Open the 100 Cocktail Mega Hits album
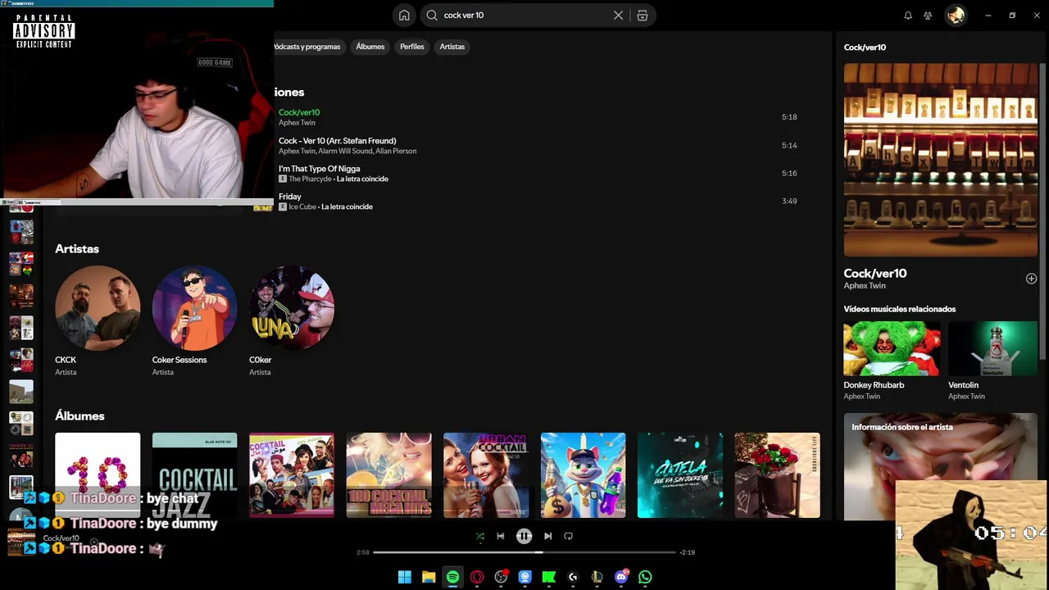Screen dimensions: 1049x590 388,475
